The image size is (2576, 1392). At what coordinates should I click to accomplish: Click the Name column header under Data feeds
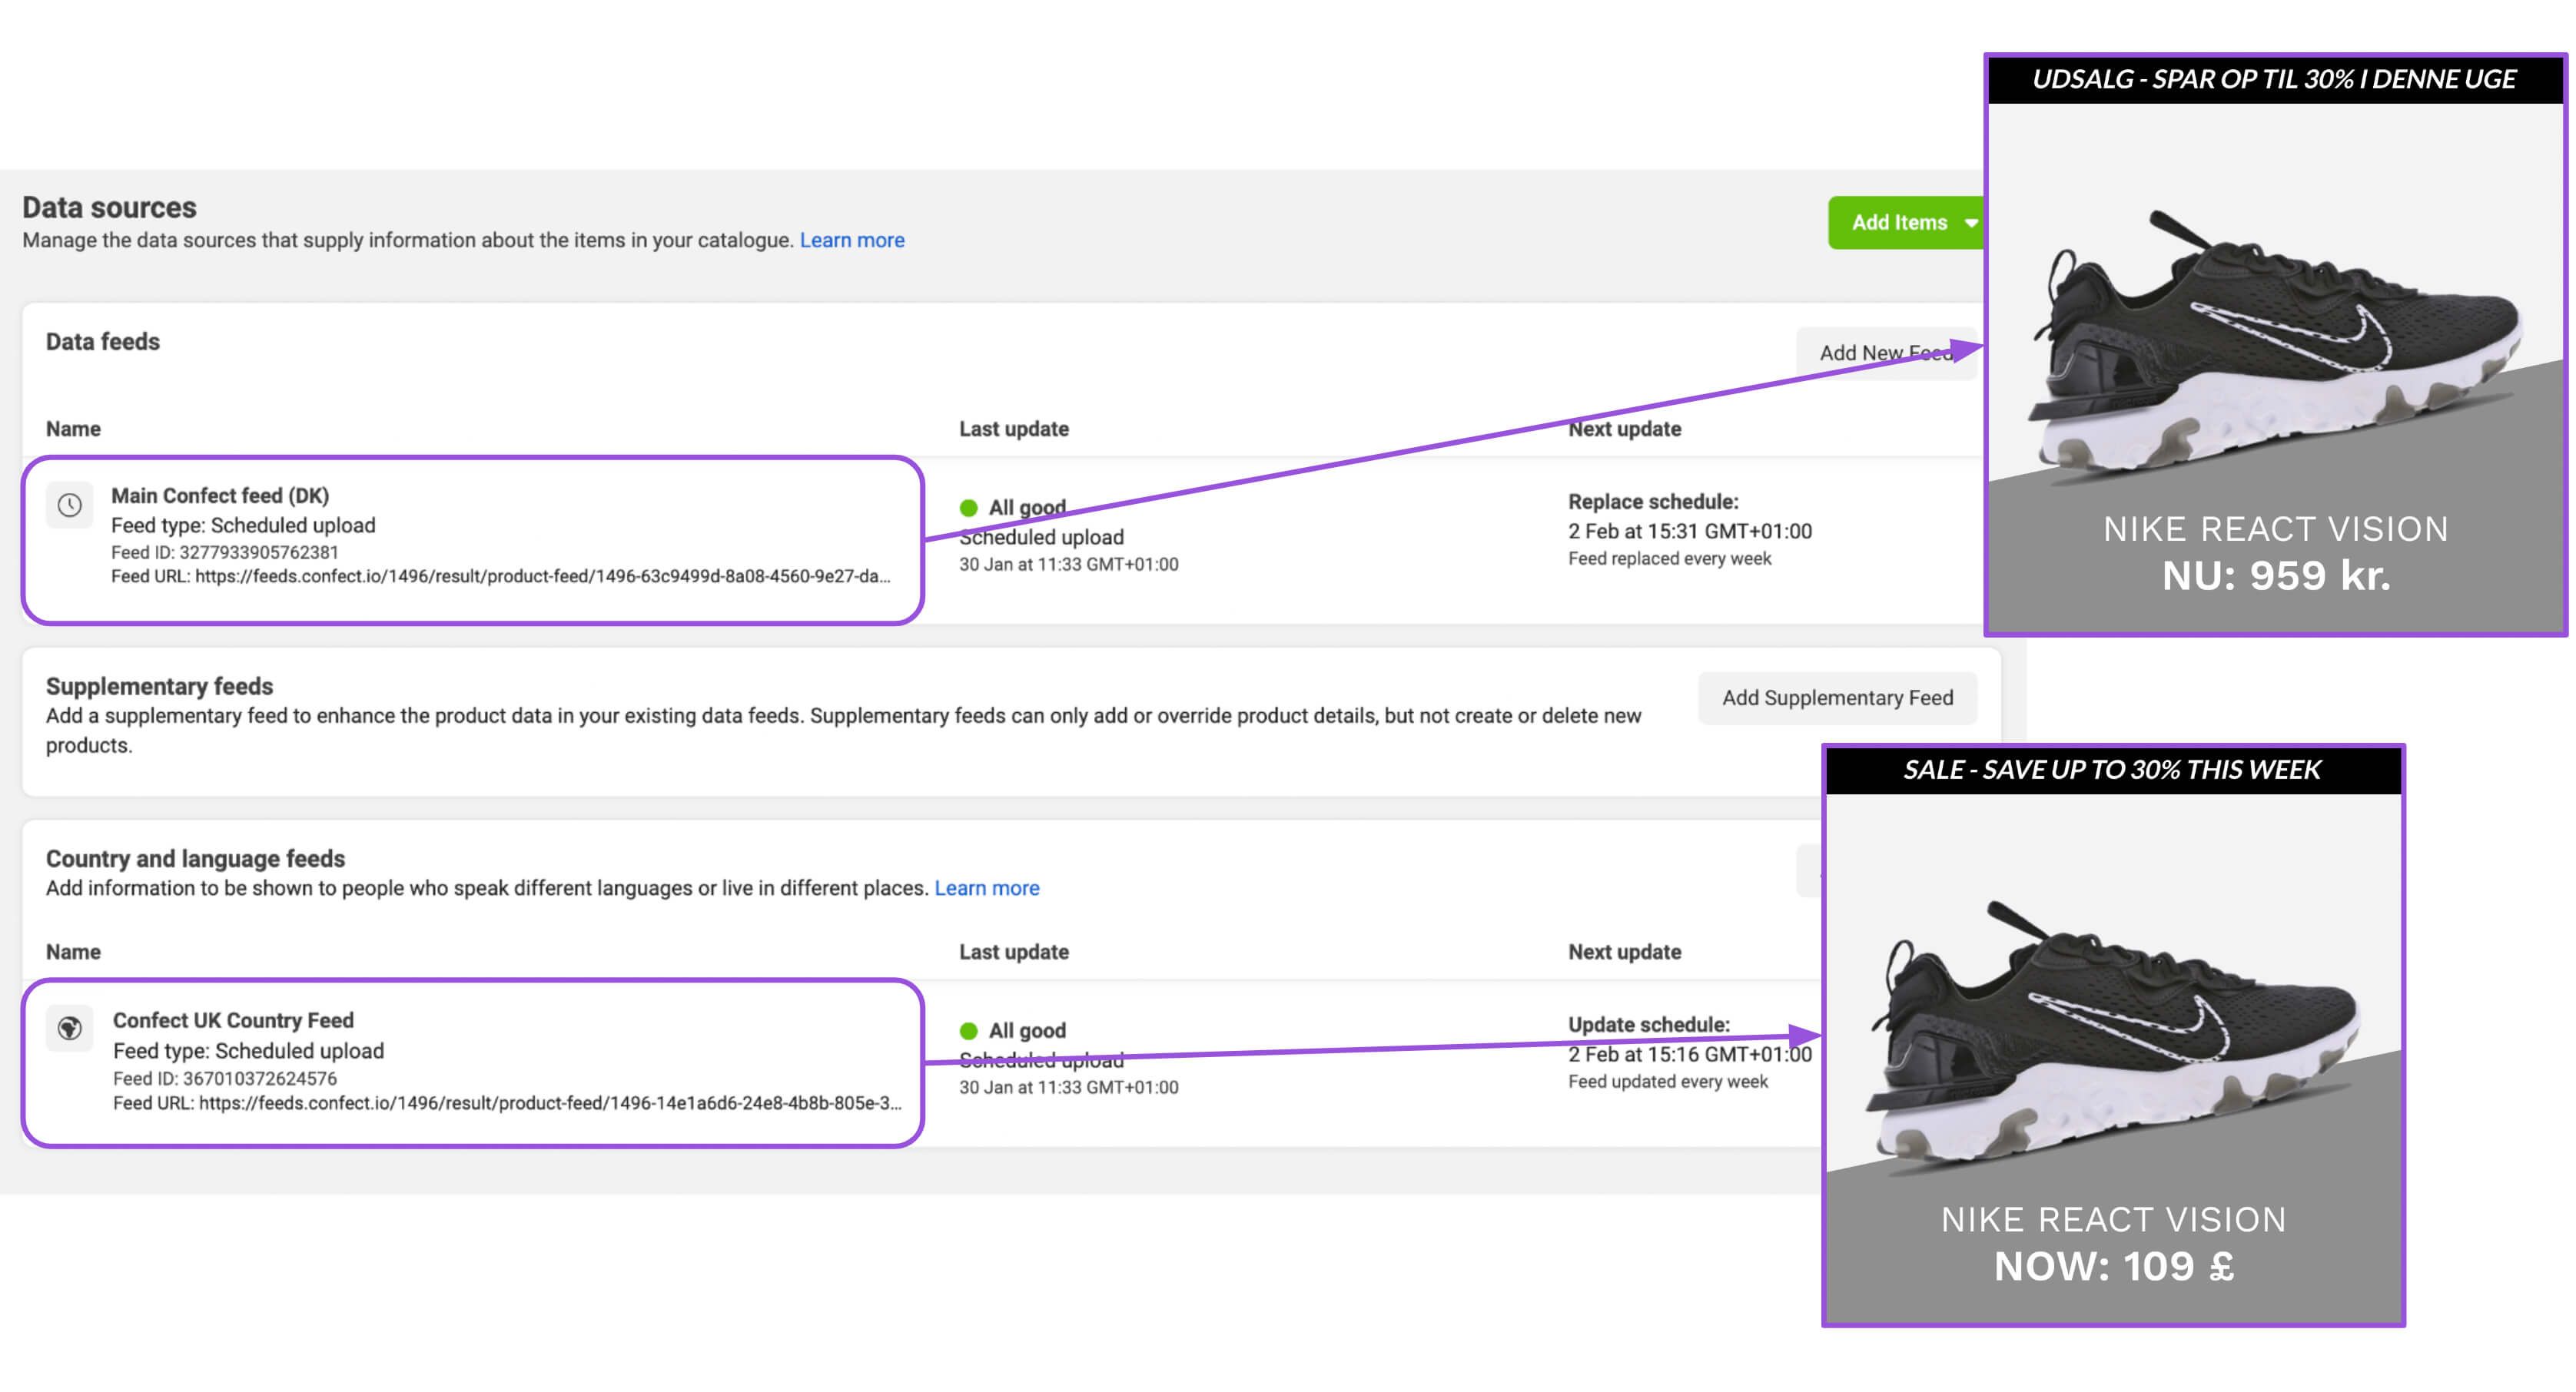(73, 429)
